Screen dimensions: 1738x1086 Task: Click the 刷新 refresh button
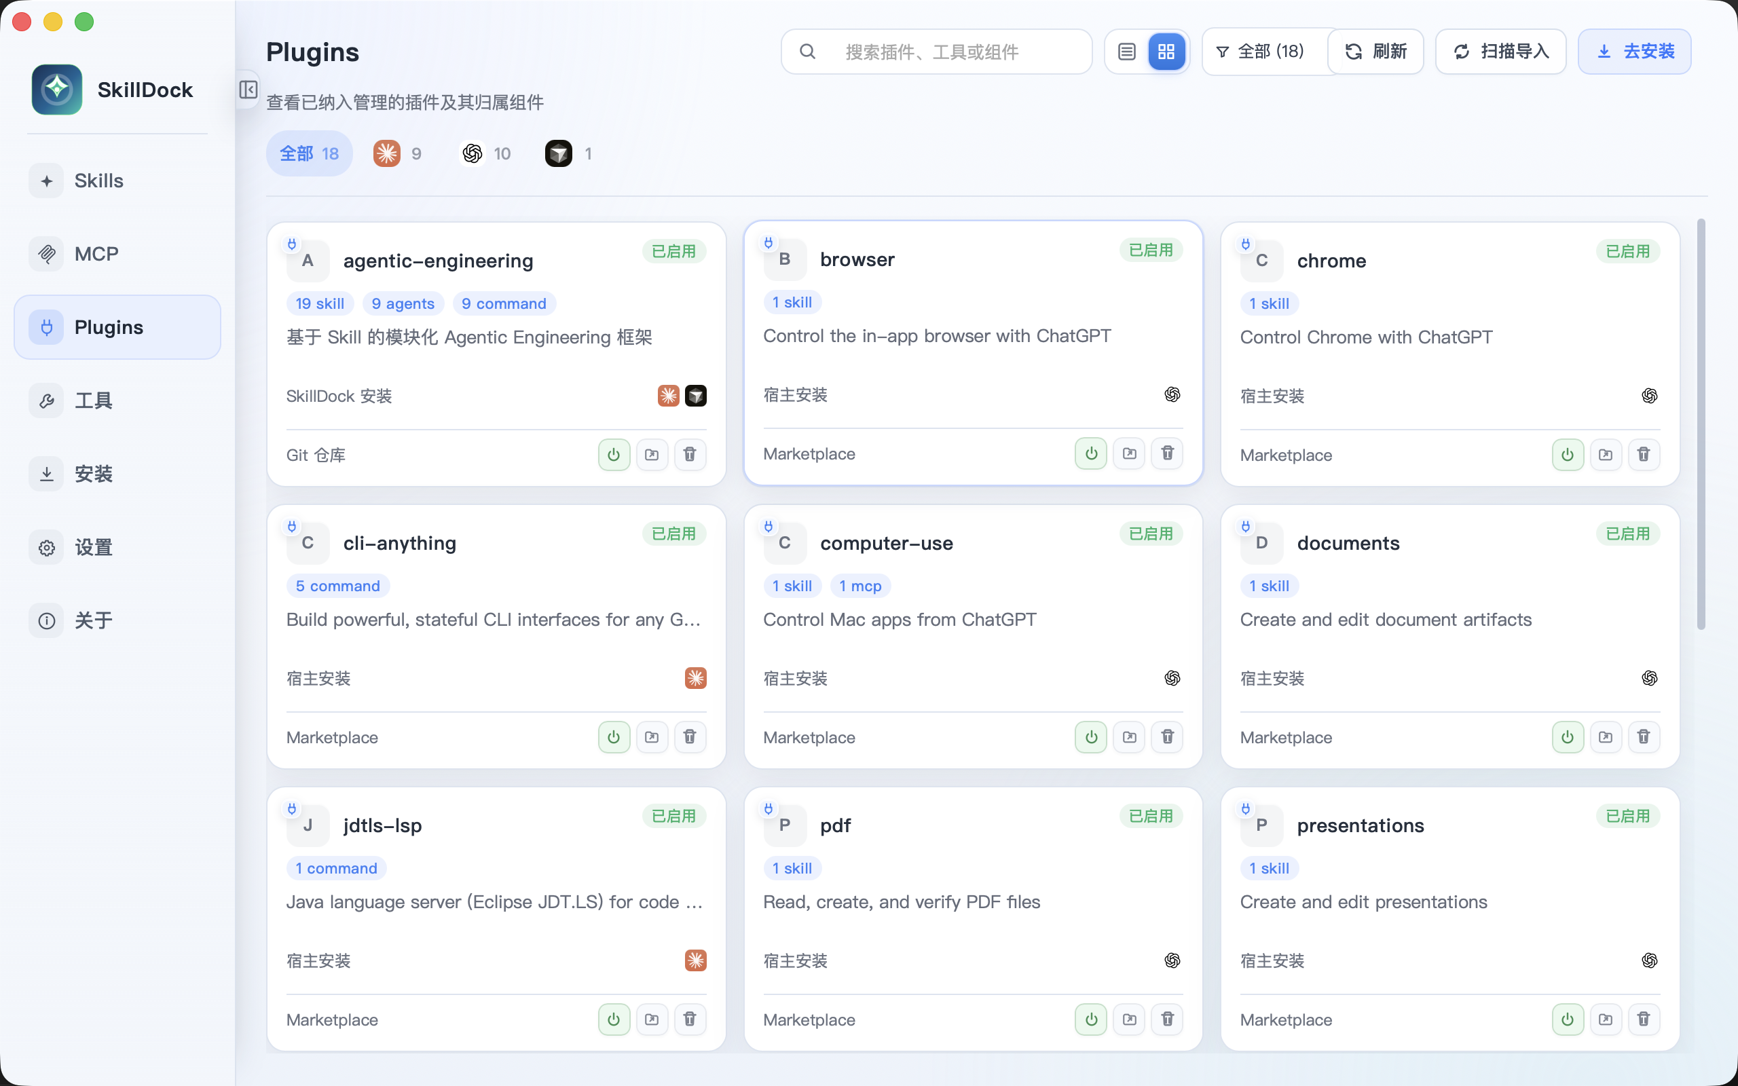point(1375,52)
